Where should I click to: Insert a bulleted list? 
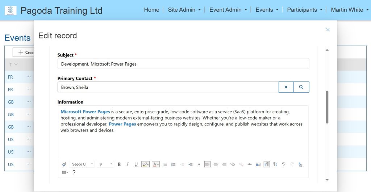(165, 164)
